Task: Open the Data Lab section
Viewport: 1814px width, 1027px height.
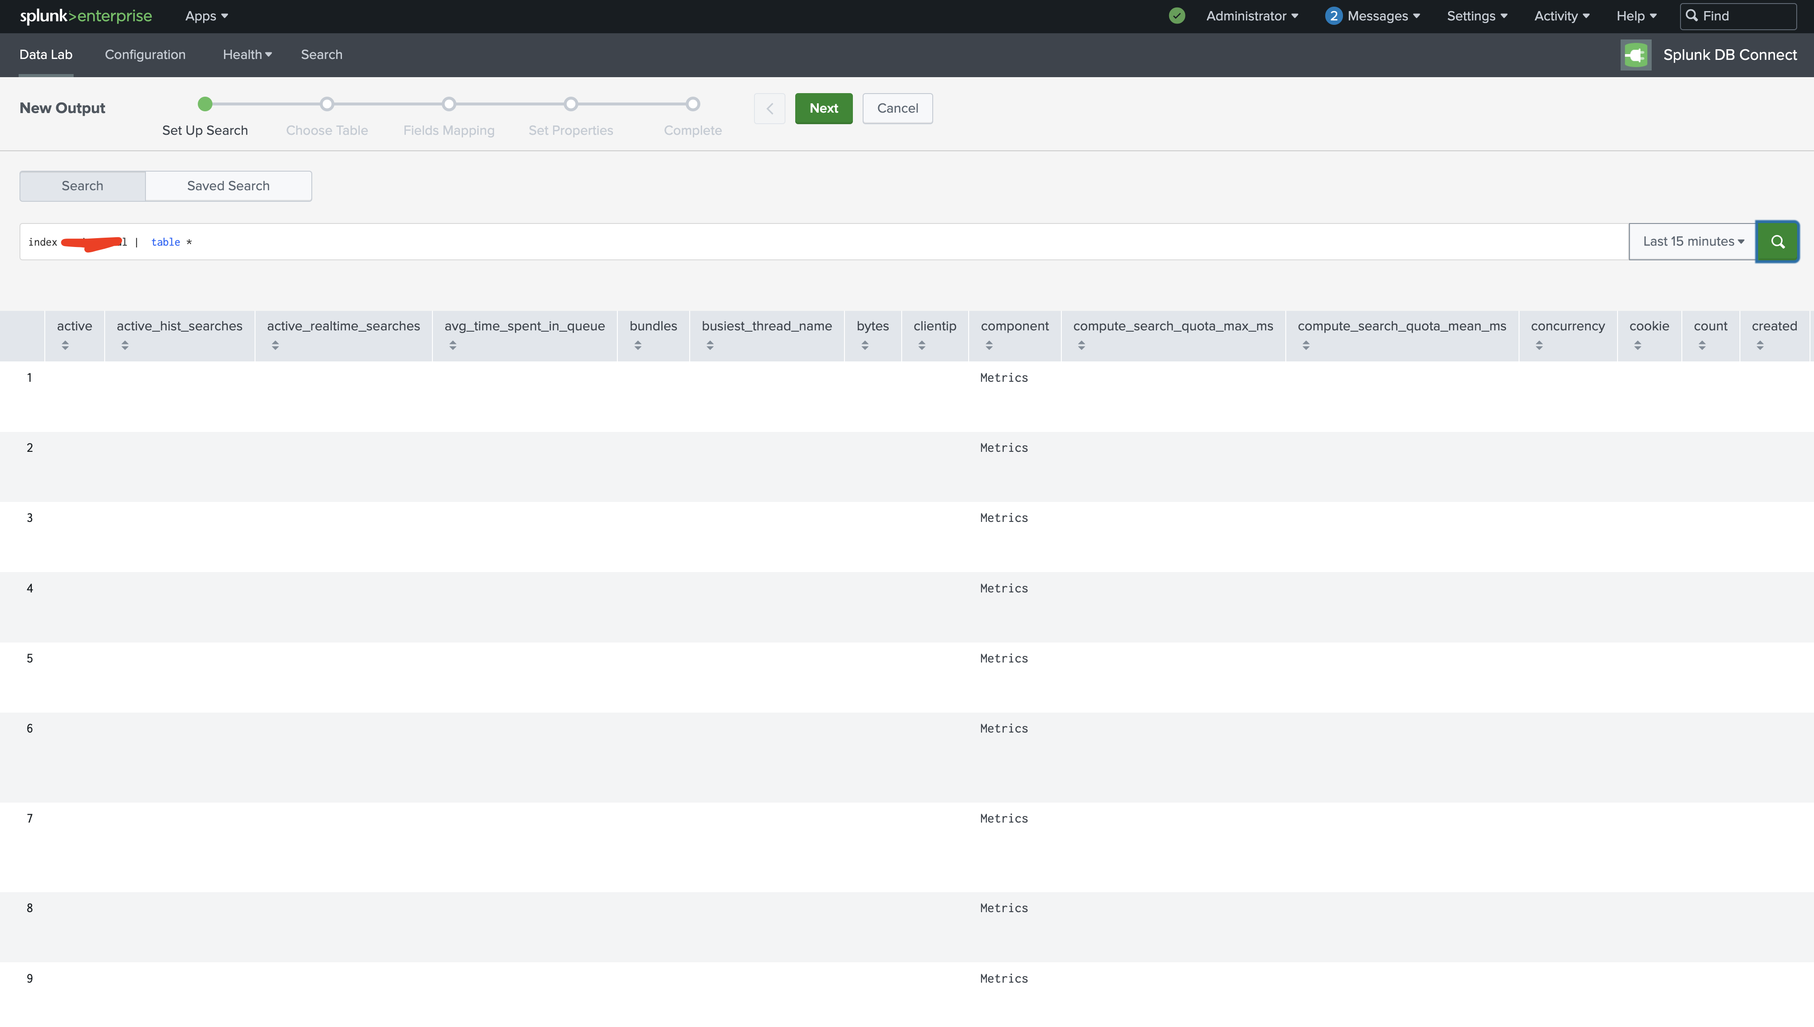Action: [45, 54]
